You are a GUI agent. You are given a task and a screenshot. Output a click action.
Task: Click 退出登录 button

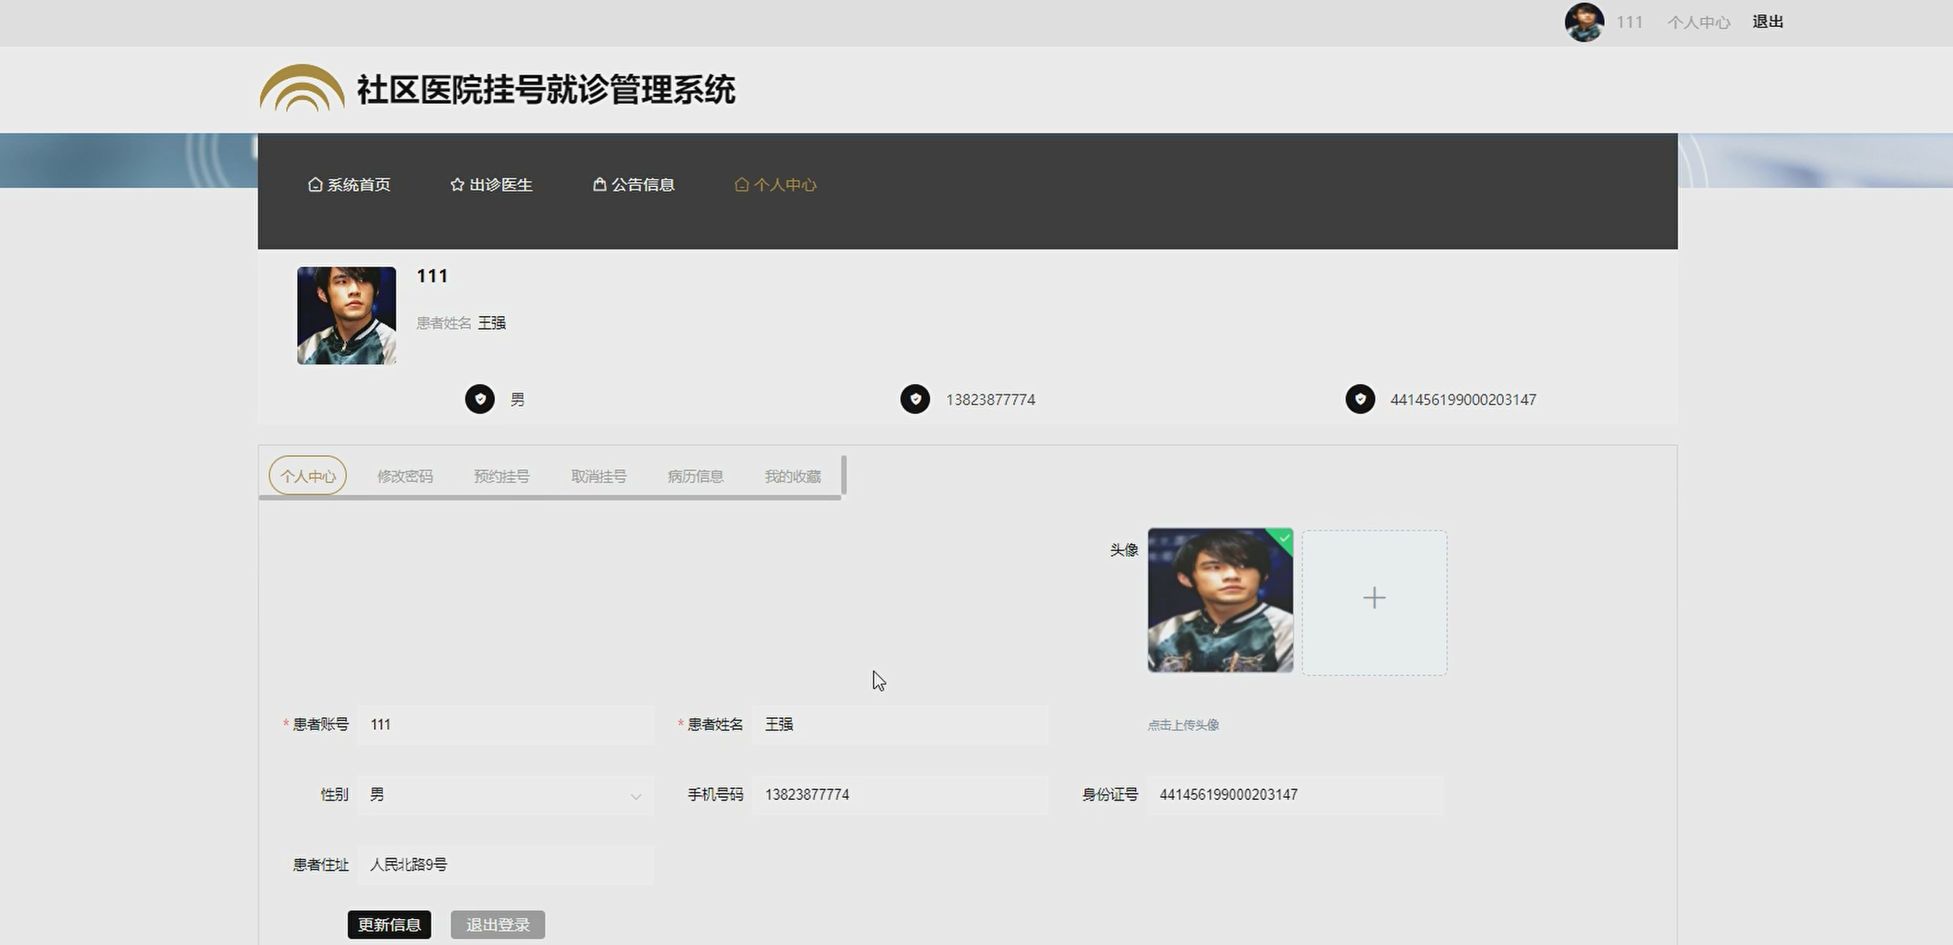498,925
